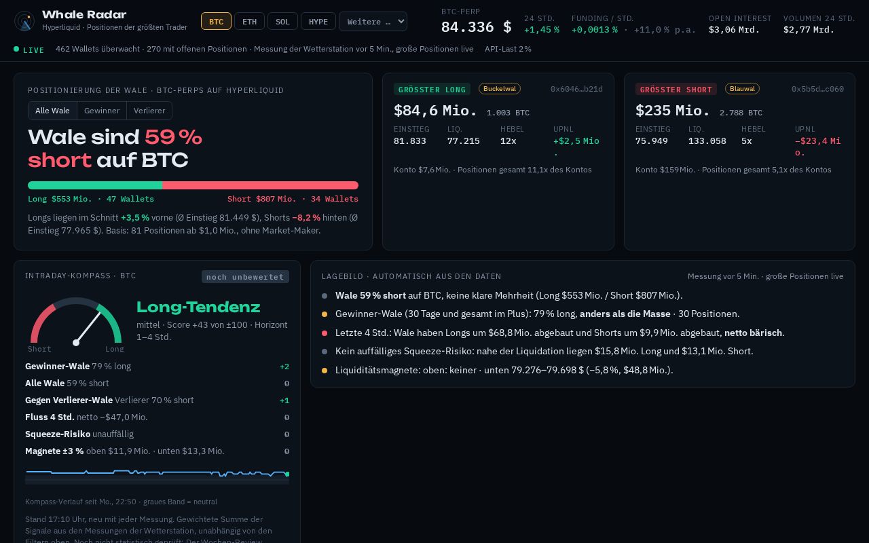
Task: Select the Alle Wale filter tab
Action: pos(52,111)
